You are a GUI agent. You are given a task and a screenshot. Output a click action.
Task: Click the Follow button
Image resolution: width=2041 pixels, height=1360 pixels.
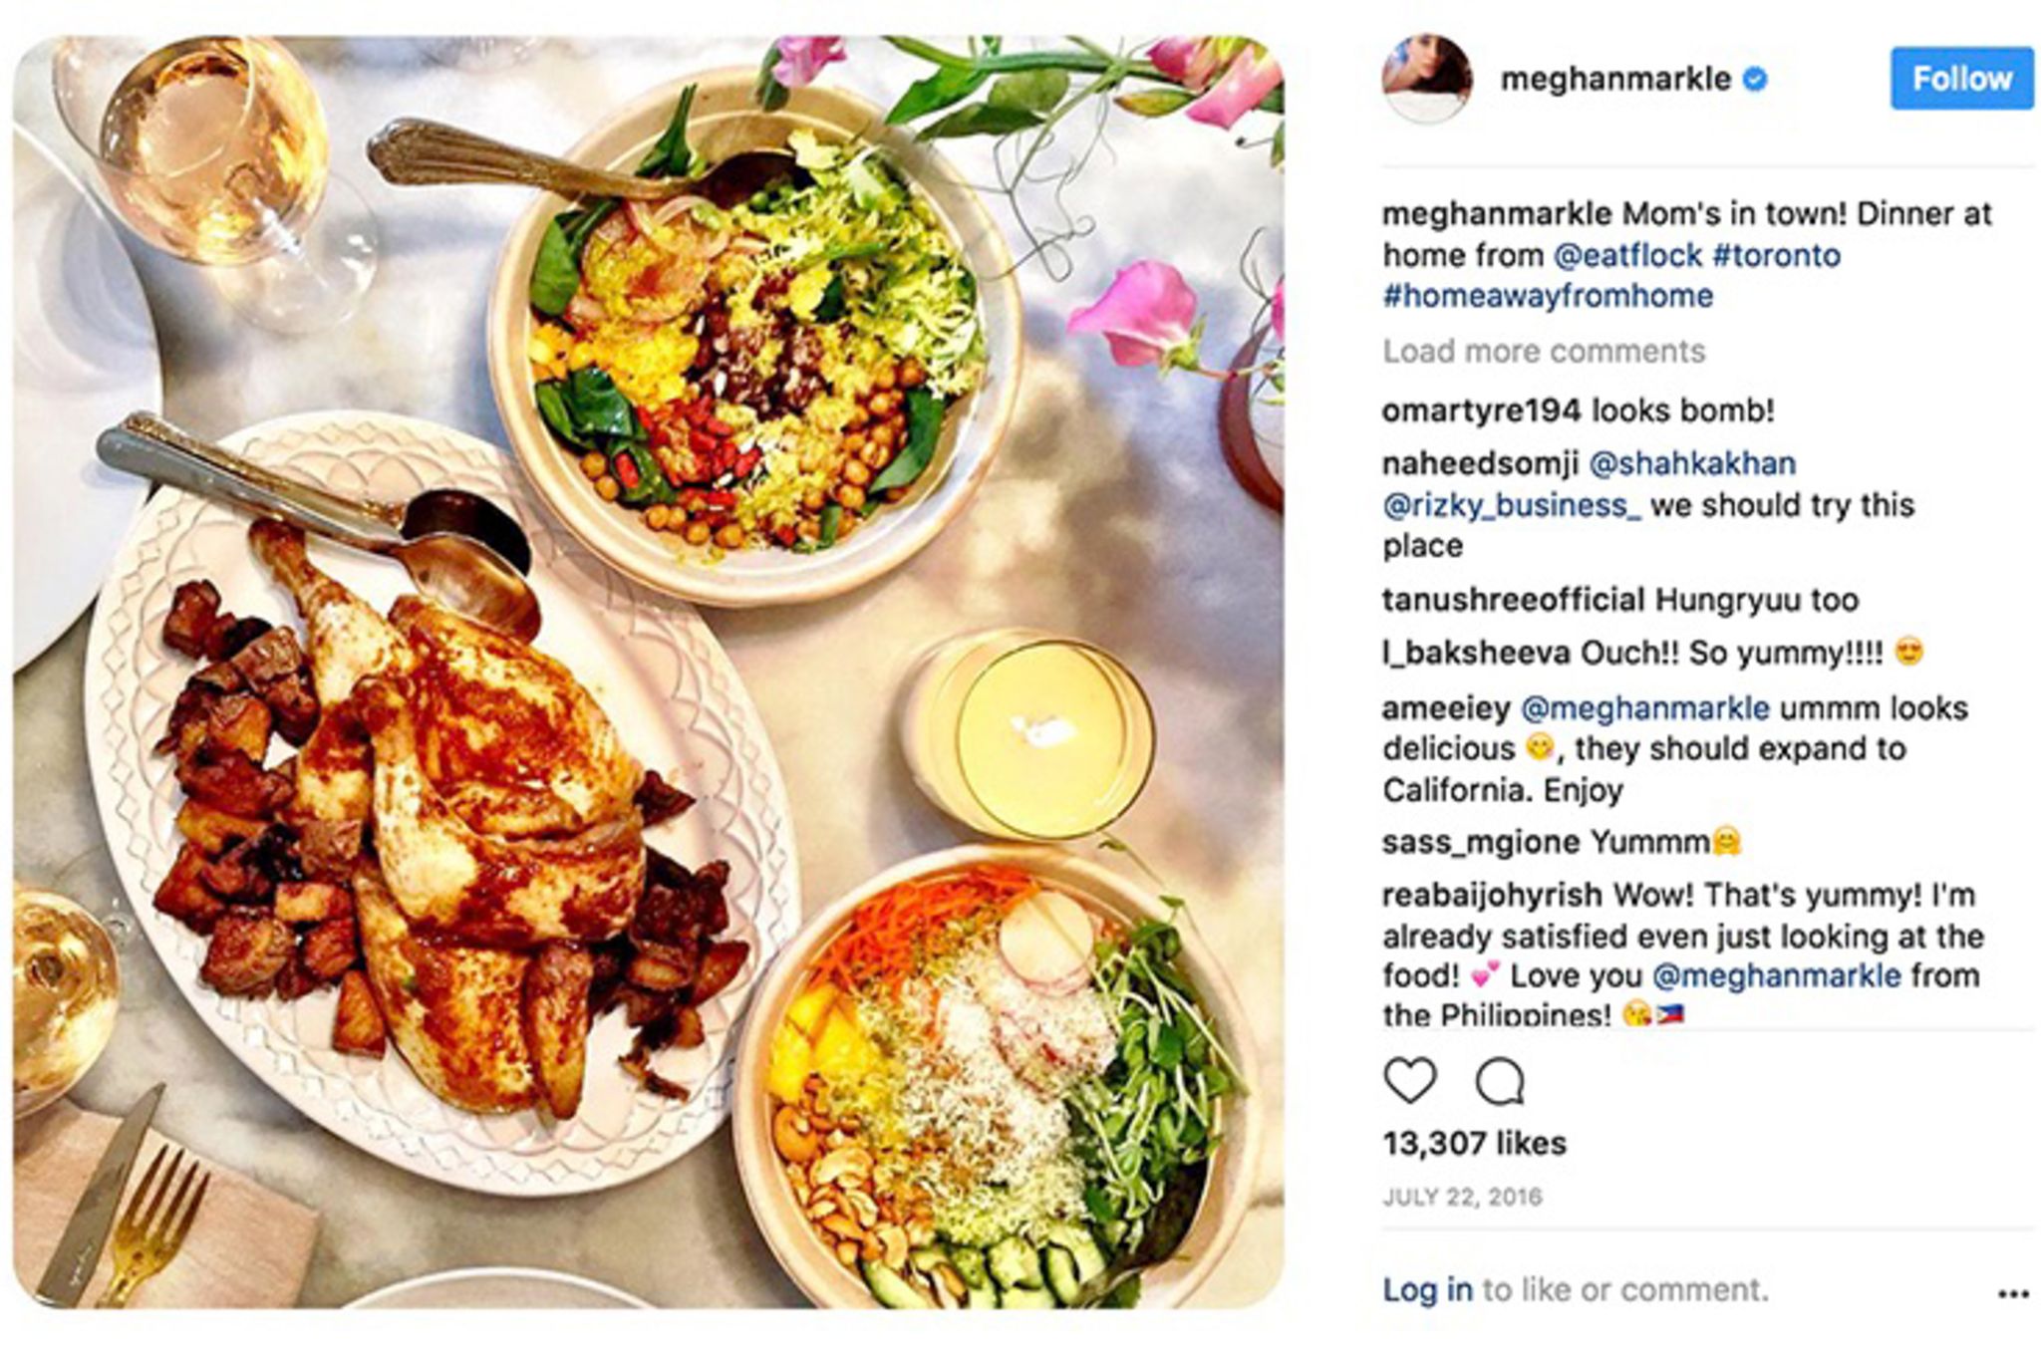pos(1961,78)
